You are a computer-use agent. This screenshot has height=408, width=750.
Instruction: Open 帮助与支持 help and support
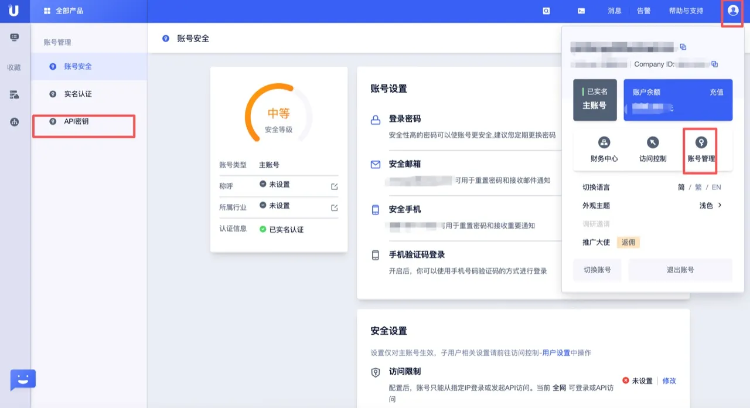[x=686, y=11]
